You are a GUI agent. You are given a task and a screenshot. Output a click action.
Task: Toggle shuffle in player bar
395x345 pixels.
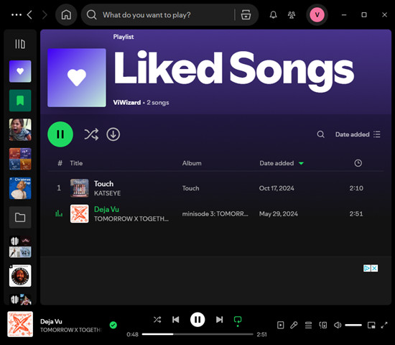[157, 320]
